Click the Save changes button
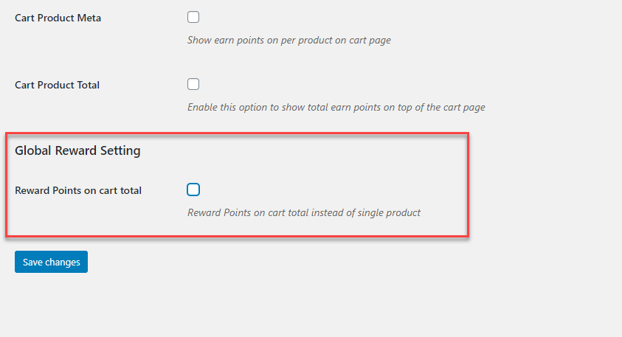Screen dimensions: 622x337 pos(51,262)
